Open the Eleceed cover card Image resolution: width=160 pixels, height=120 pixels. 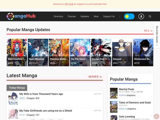click(x=122, y=52)
